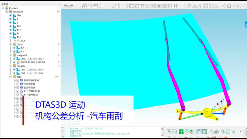Toggle the last assembly step checkbox
This screenshot has width=247, height=139.
tap(18, 116)
